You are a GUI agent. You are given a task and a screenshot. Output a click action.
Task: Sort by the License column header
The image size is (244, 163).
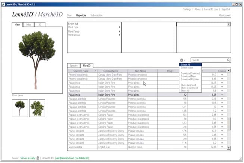pos(222,71)
